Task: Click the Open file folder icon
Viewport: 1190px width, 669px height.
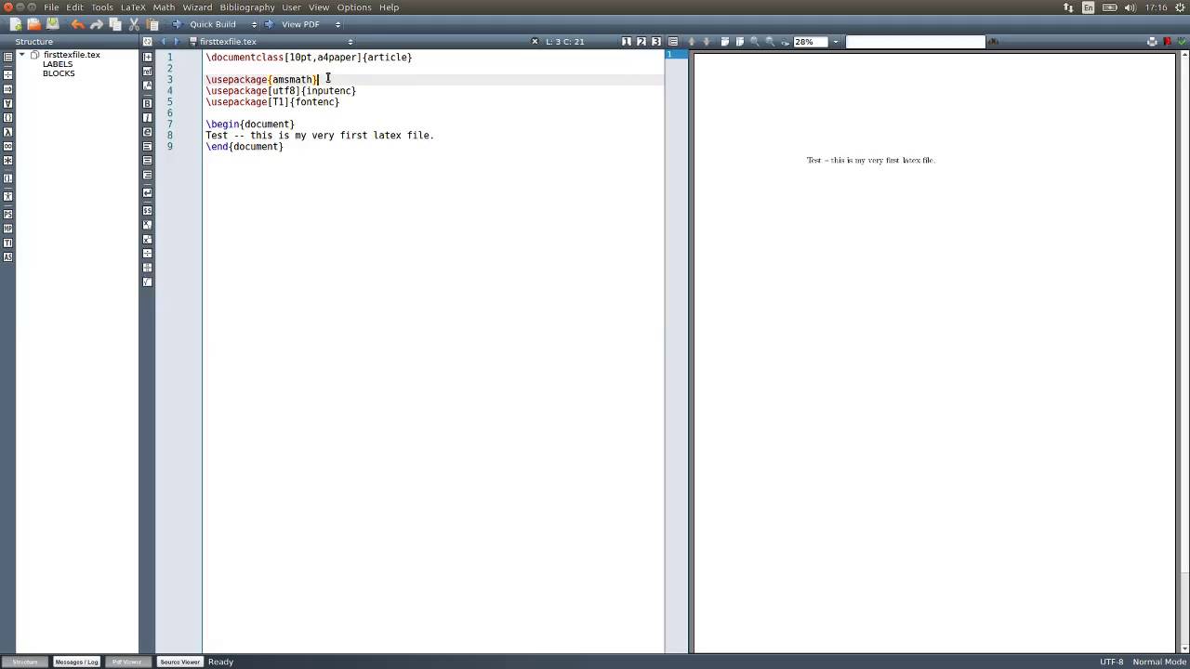Action: click(33, 24)
